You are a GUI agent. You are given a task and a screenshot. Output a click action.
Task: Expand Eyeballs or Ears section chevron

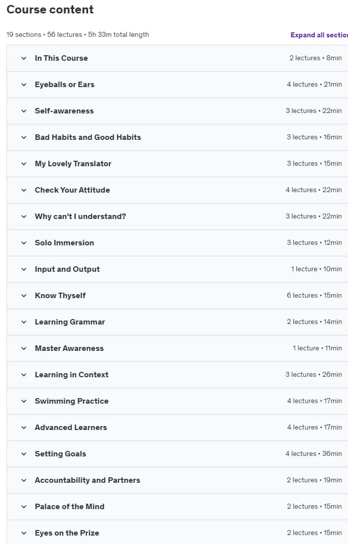tap(24, 85)
